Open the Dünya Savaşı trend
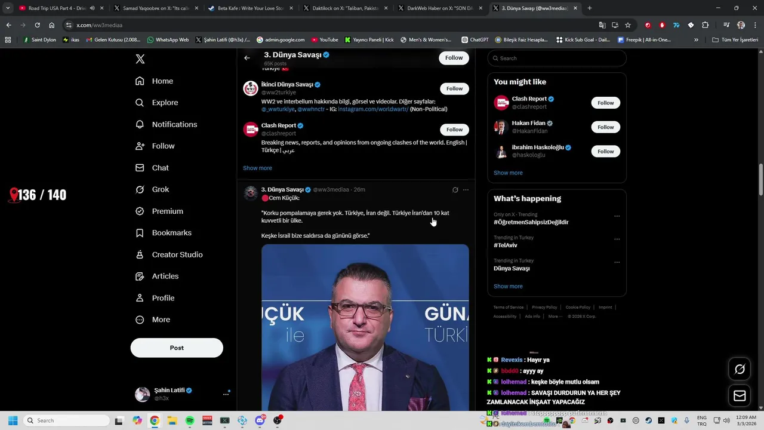 (512, 269)
